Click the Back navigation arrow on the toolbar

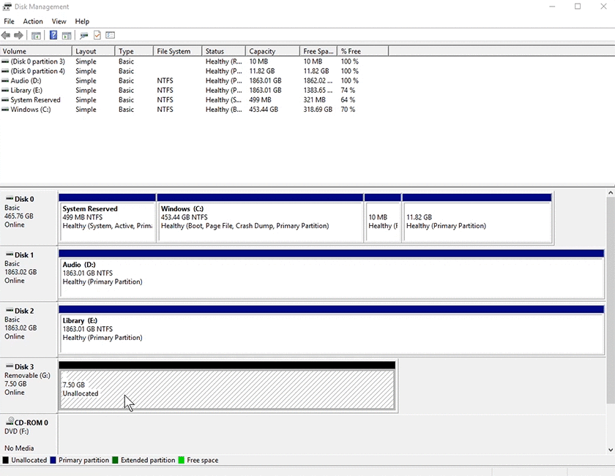6,34
